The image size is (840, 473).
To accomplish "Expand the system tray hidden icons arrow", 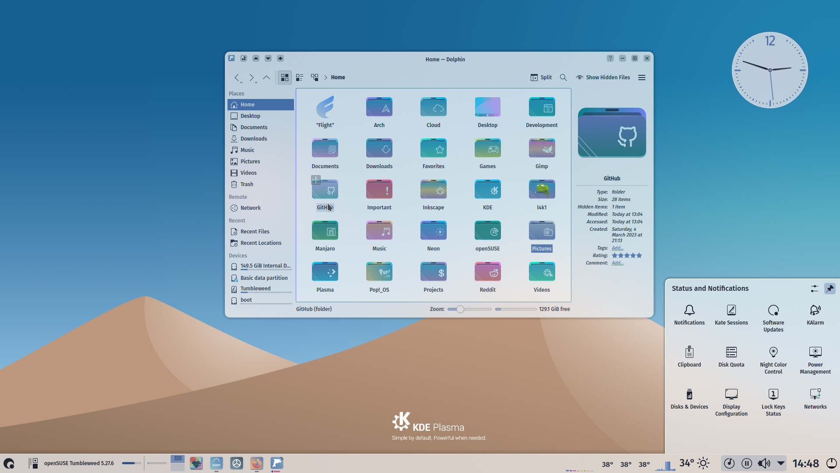I will point(781,463).
